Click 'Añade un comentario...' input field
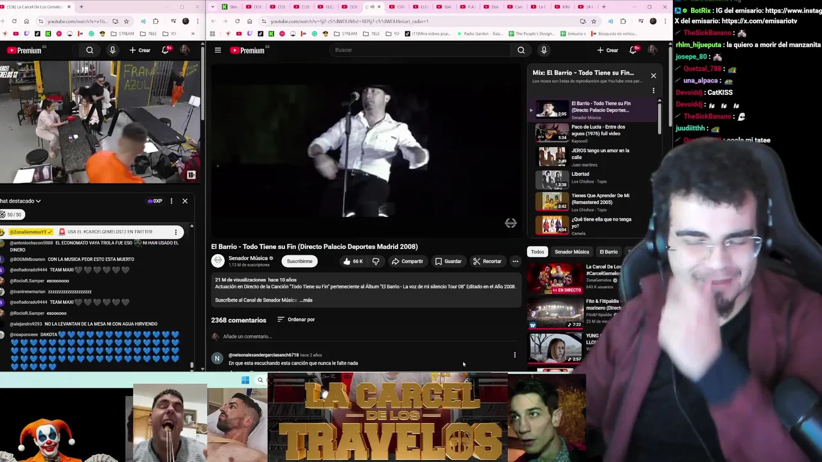The width and height of the screenshot is (822, 462). click(x=369, y=336)
